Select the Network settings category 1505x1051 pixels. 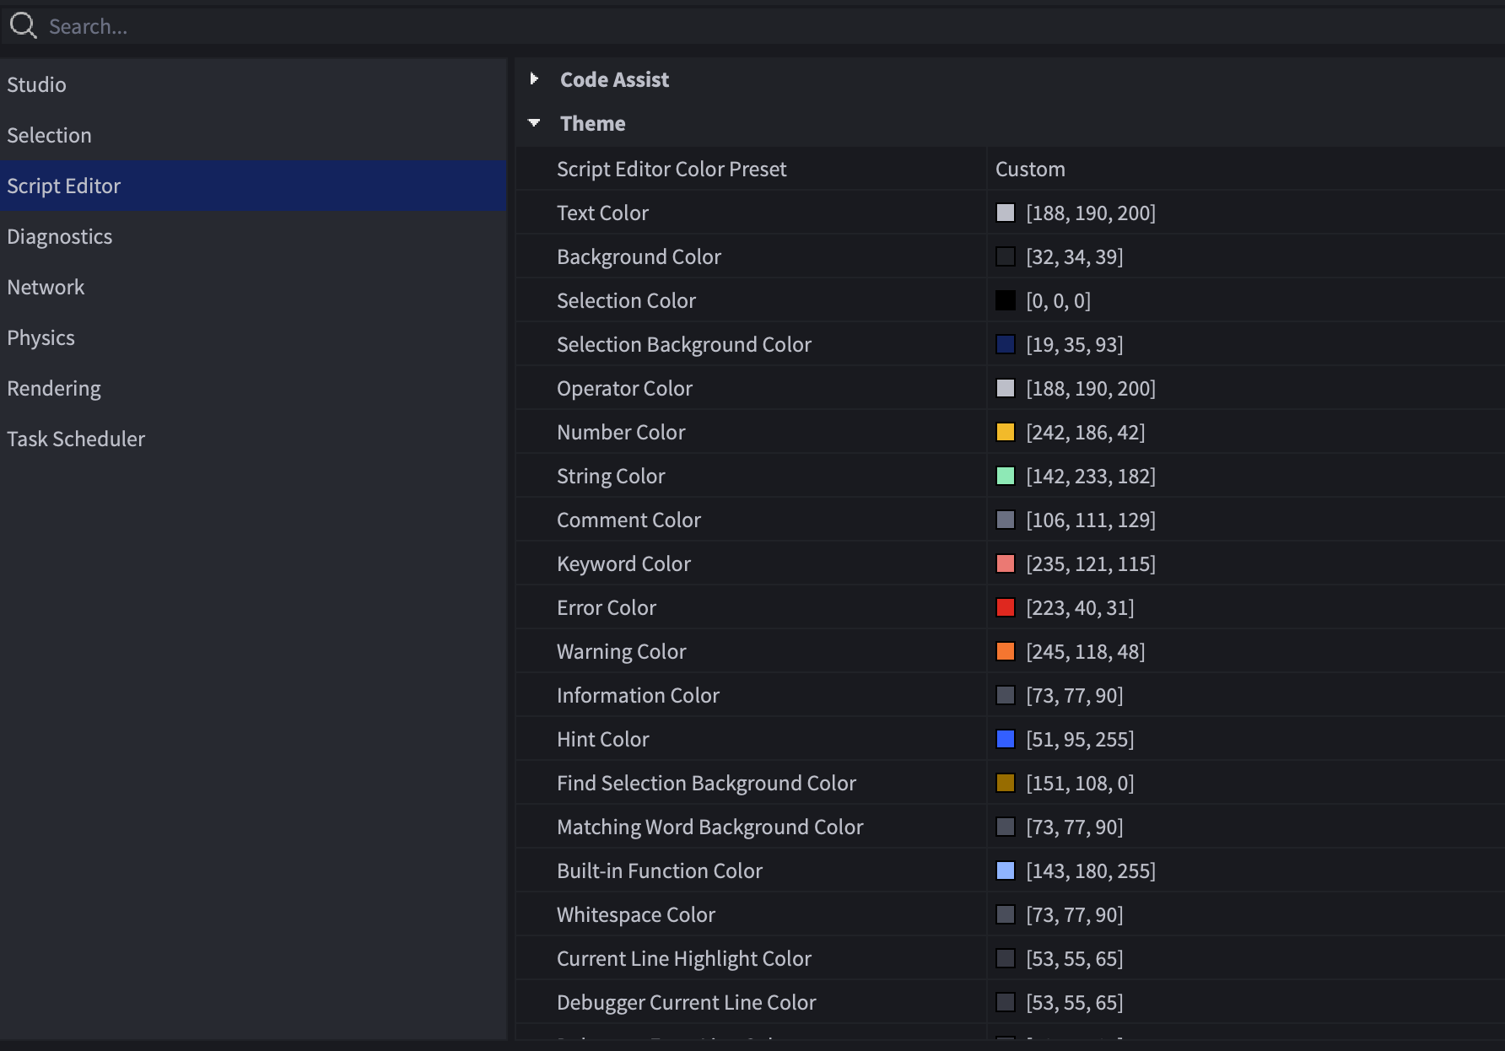46,287
